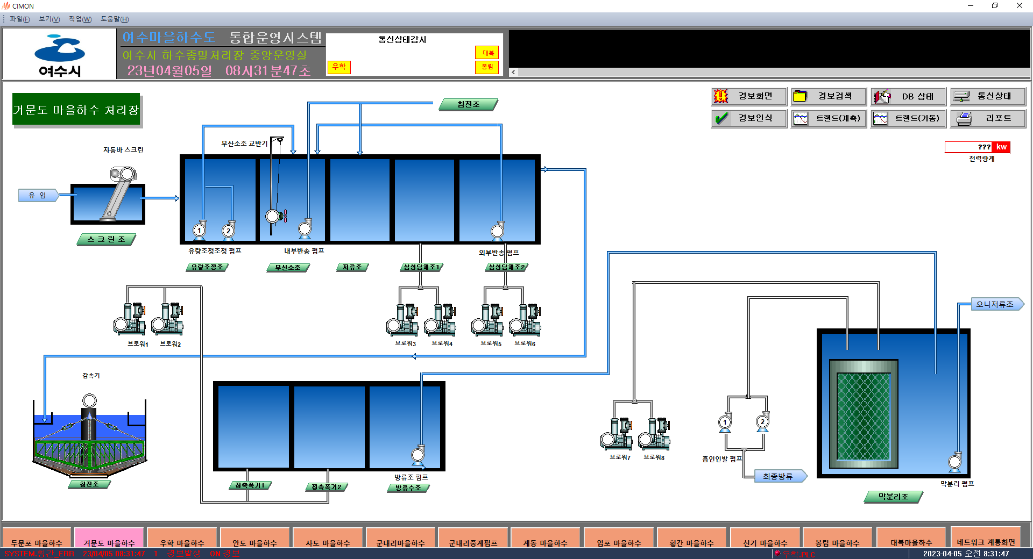
Task: Click the CIMON flame logo in title bar
Action: (5, 6)
